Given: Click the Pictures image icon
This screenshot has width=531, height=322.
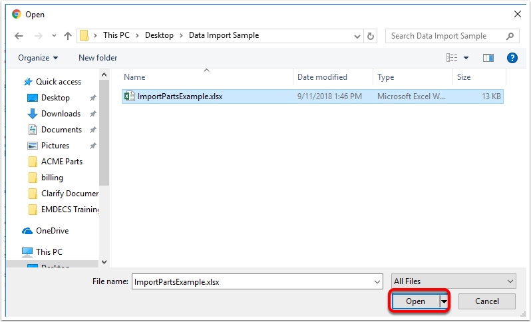Looking at the screenshot, I should click(x=32, y=146).
